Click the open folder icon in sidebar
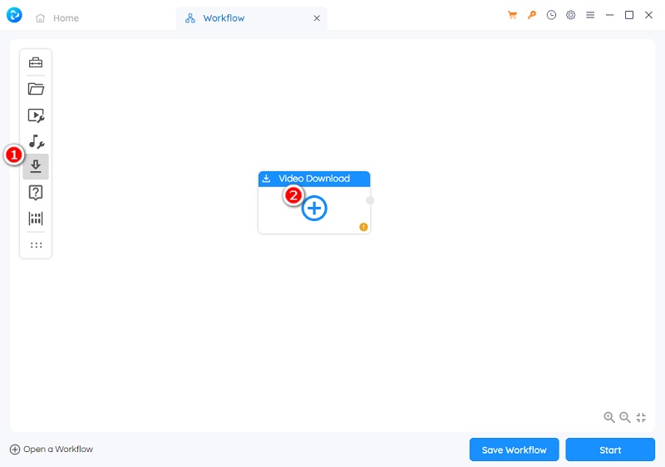The width and height of the screenshot is (665, 467). (x=36, y=89)
